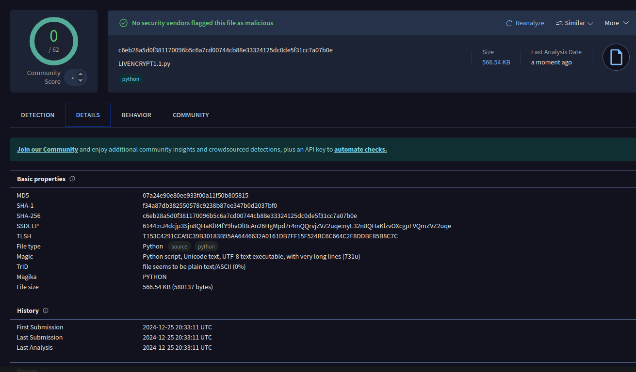The image size is (636, 372).
Task: Click the LIVENCRYPT1.1.py file name
Action: (x=144, y=63)
